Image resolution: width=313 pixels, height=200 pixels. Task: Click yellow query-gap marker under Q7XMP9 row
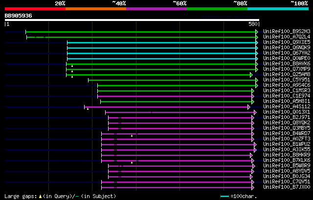(x=72, y=71)
